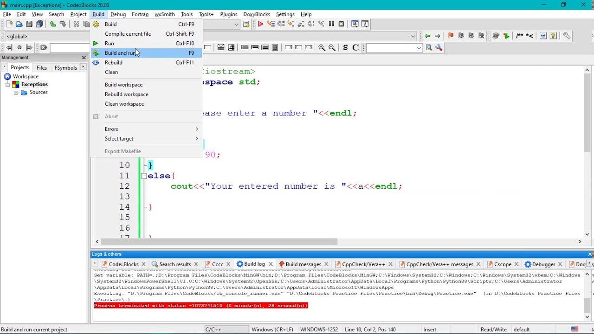Click the editor vertical scrollbar thumb
The image size is (594, 334).
[587, 112]
